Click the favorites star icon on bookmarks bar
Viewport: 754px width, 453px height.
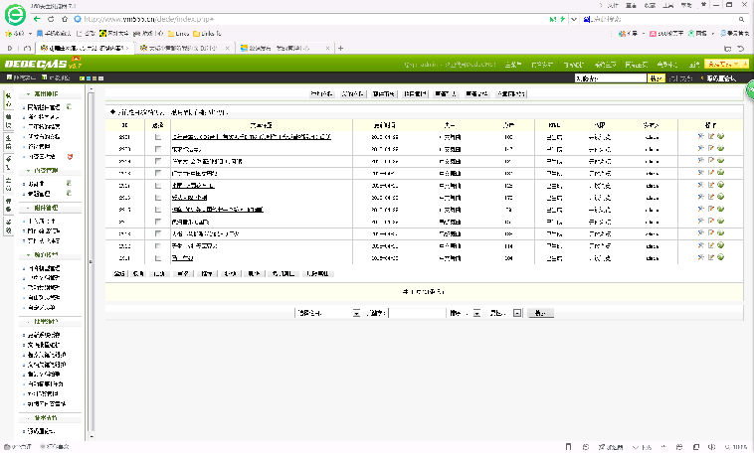(x=8, y=34)
